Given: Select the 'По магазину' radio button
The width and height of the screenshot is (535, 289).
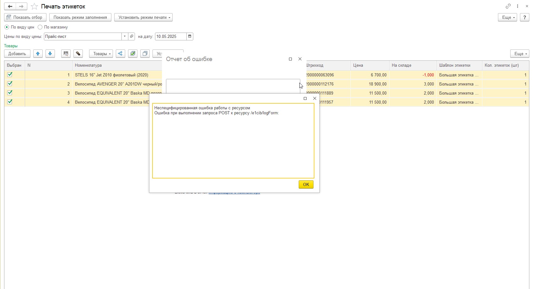Looking at the screenshot, I should pyautogui.click(x=40, y=27).
